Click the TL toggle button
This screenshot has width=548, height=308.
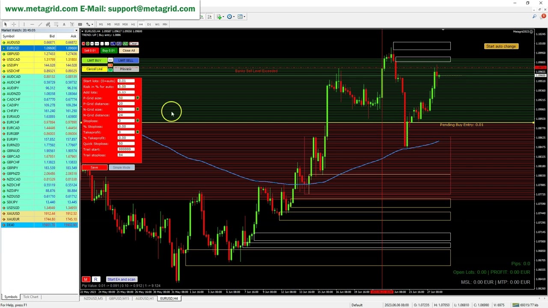coord(113,44)
